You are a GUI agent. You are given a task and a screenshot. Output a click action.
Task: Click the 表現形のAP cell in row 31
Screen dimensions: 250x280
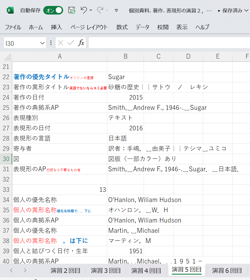click(60, 169)
